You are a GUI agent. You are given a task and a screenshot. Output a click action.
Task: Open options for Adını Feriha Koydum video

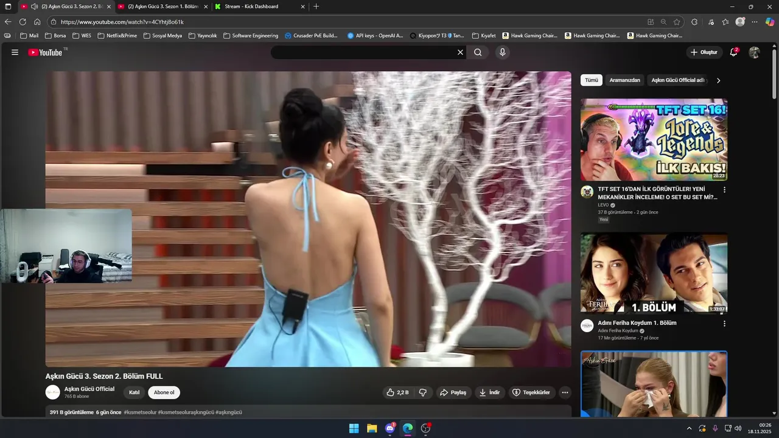pos(724,324)
